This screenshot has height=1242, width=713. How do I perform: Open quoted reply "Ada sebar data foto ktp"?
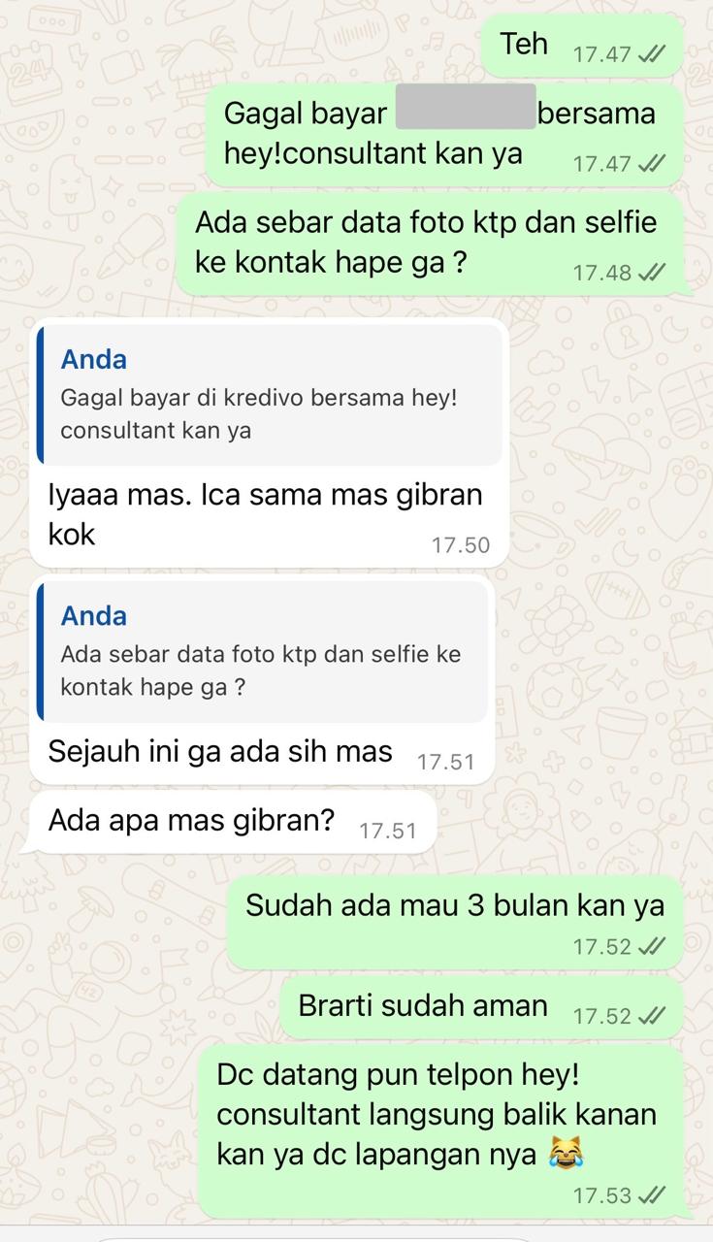[x=262, y=651]
